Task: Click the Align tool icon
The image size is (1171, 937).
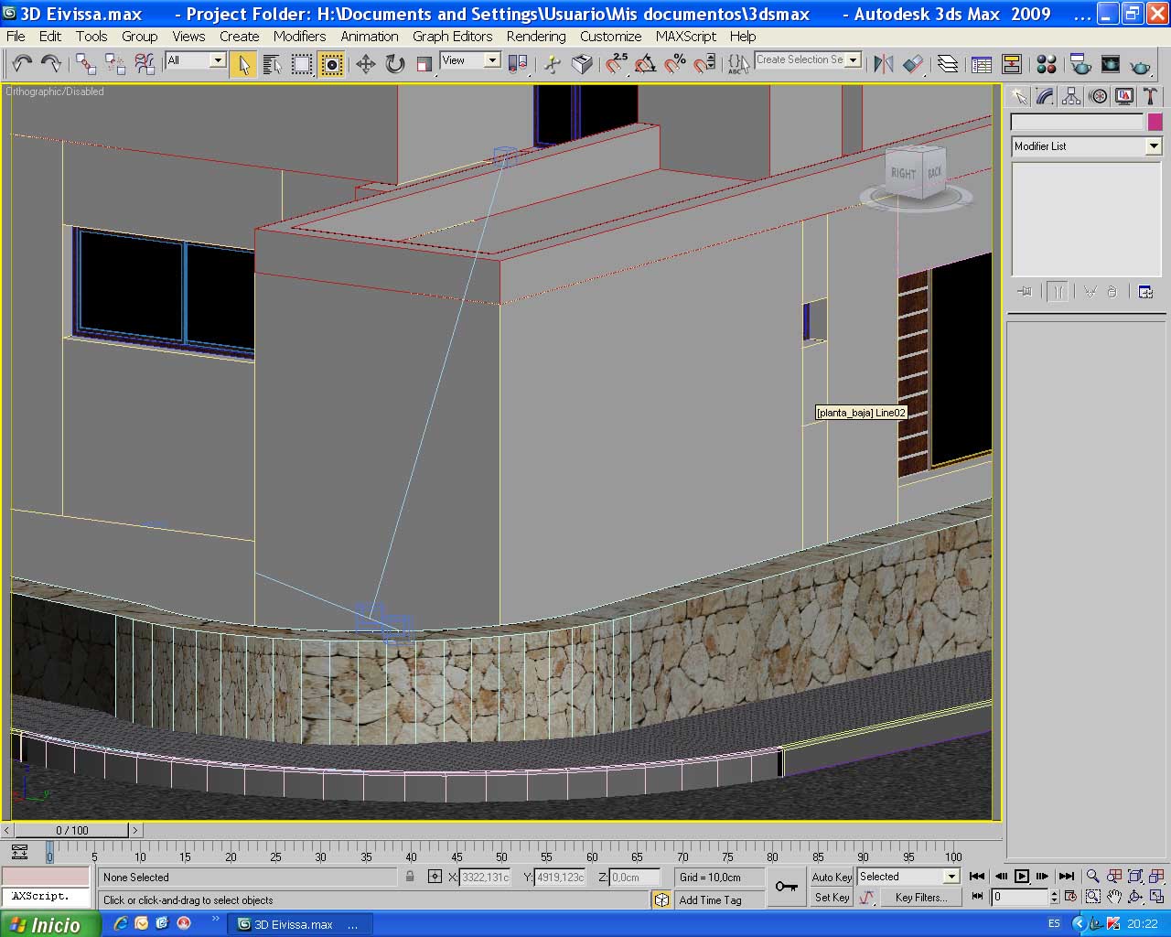Action: pyautogui.click(x=913, y=63)
